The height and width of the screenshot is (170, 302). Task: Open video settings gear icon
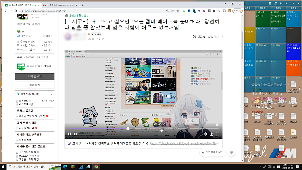pos(206,134)
